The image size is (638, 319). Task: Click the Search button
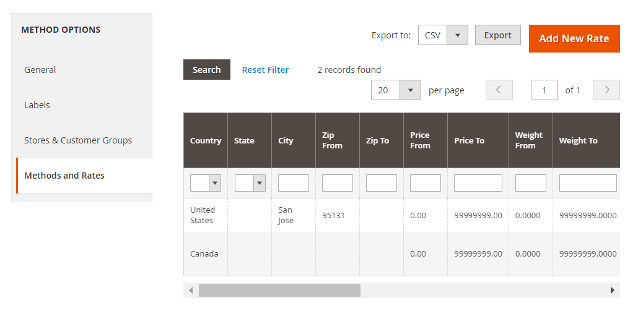point(207,70)
